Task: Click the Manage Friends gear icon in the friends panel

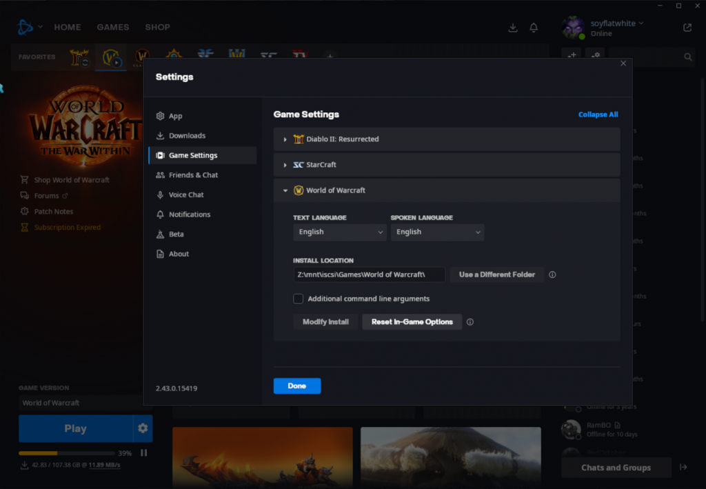Action: (x=595, y=56)
